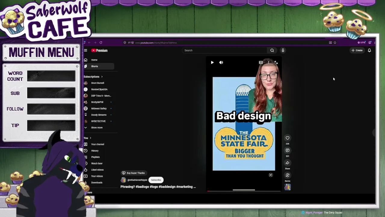Image resolution: width=385 pixels, height=217 pixels.
Task: Open Playlists
Action: coord(99,157)
